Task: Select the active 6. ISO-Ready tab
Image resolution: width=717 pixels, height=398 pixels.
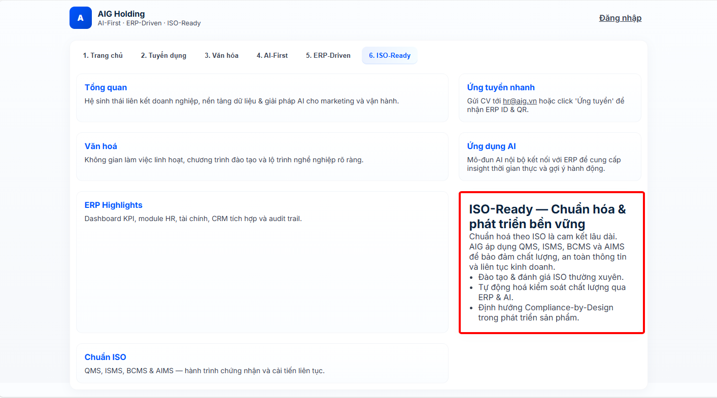Action: 389,55
